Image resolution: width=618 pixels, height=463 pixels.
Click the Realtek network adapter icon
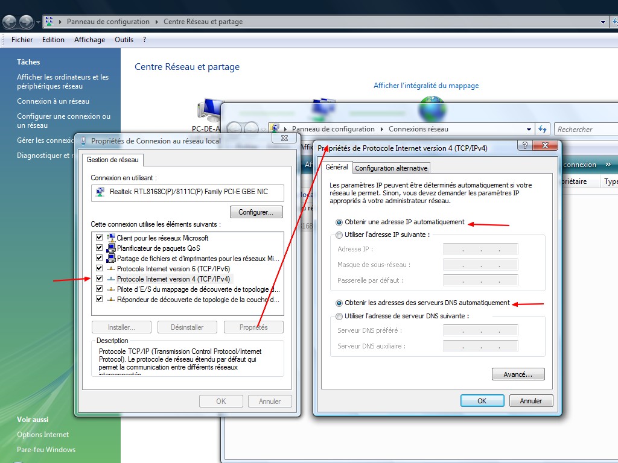coord(100,192)
